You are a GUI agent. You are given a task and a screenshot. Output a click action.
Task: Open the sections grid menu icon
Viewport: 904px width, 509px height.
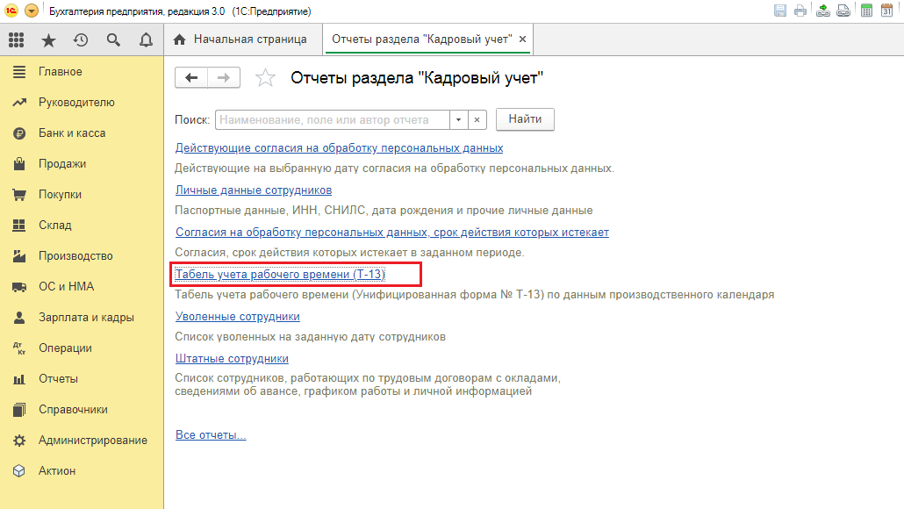[x=16, y=39]
